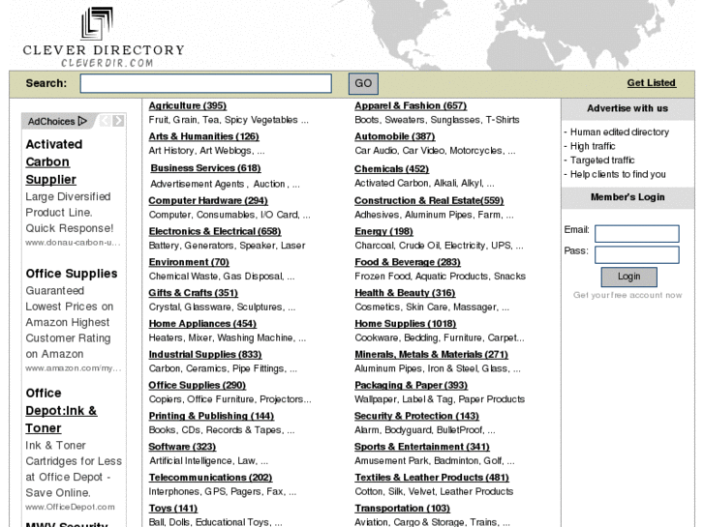704x527 pixels.
Task: Click 'Help clients to find you' text
Action: point(618,174)
